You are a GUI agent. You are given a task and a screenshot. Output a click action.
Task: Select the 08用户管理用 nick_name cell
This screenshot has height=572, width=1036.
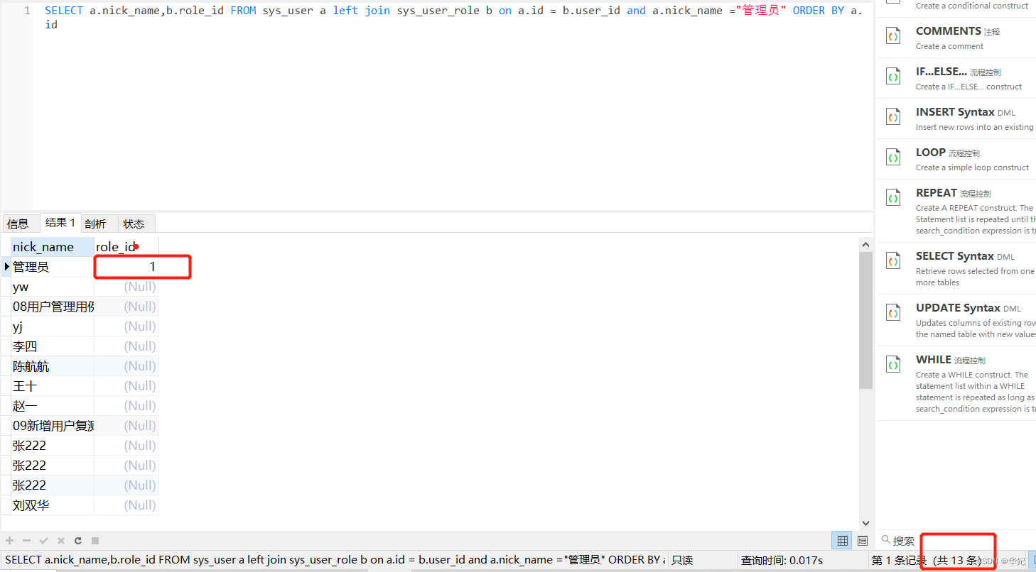[52, 307]
